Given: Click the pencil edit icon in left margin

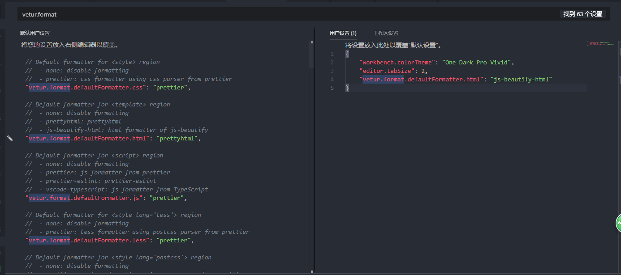Looking at the screenshot, I should pos(10,138).
